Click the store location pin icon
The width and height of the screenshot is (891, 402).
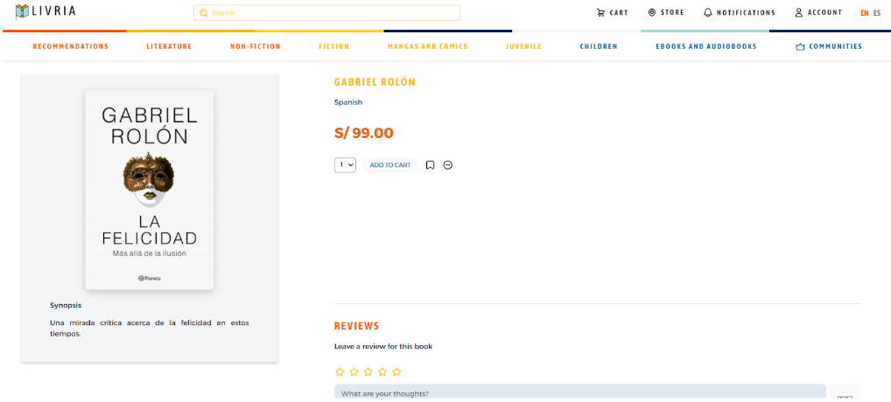[x=652, y=12]
